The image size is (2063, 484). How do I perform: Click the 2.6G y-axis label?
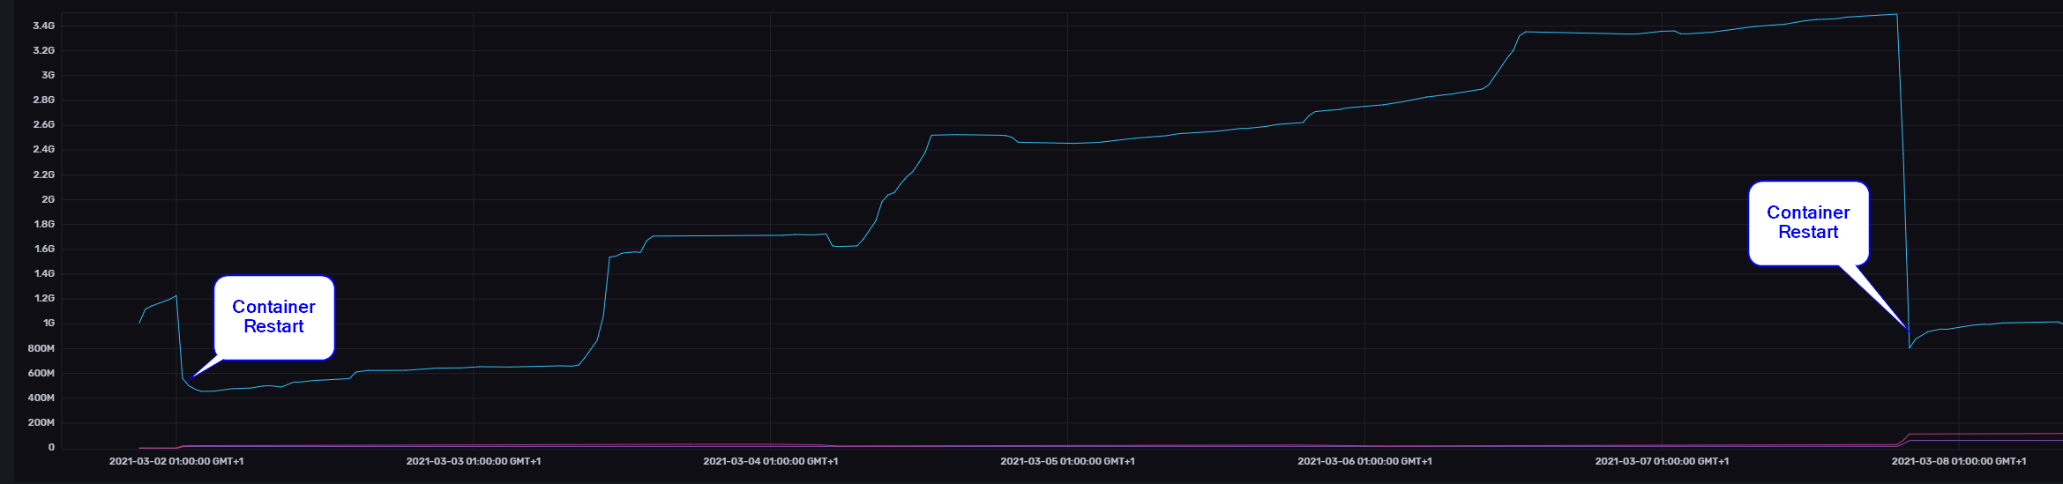(x=44, y=124)
